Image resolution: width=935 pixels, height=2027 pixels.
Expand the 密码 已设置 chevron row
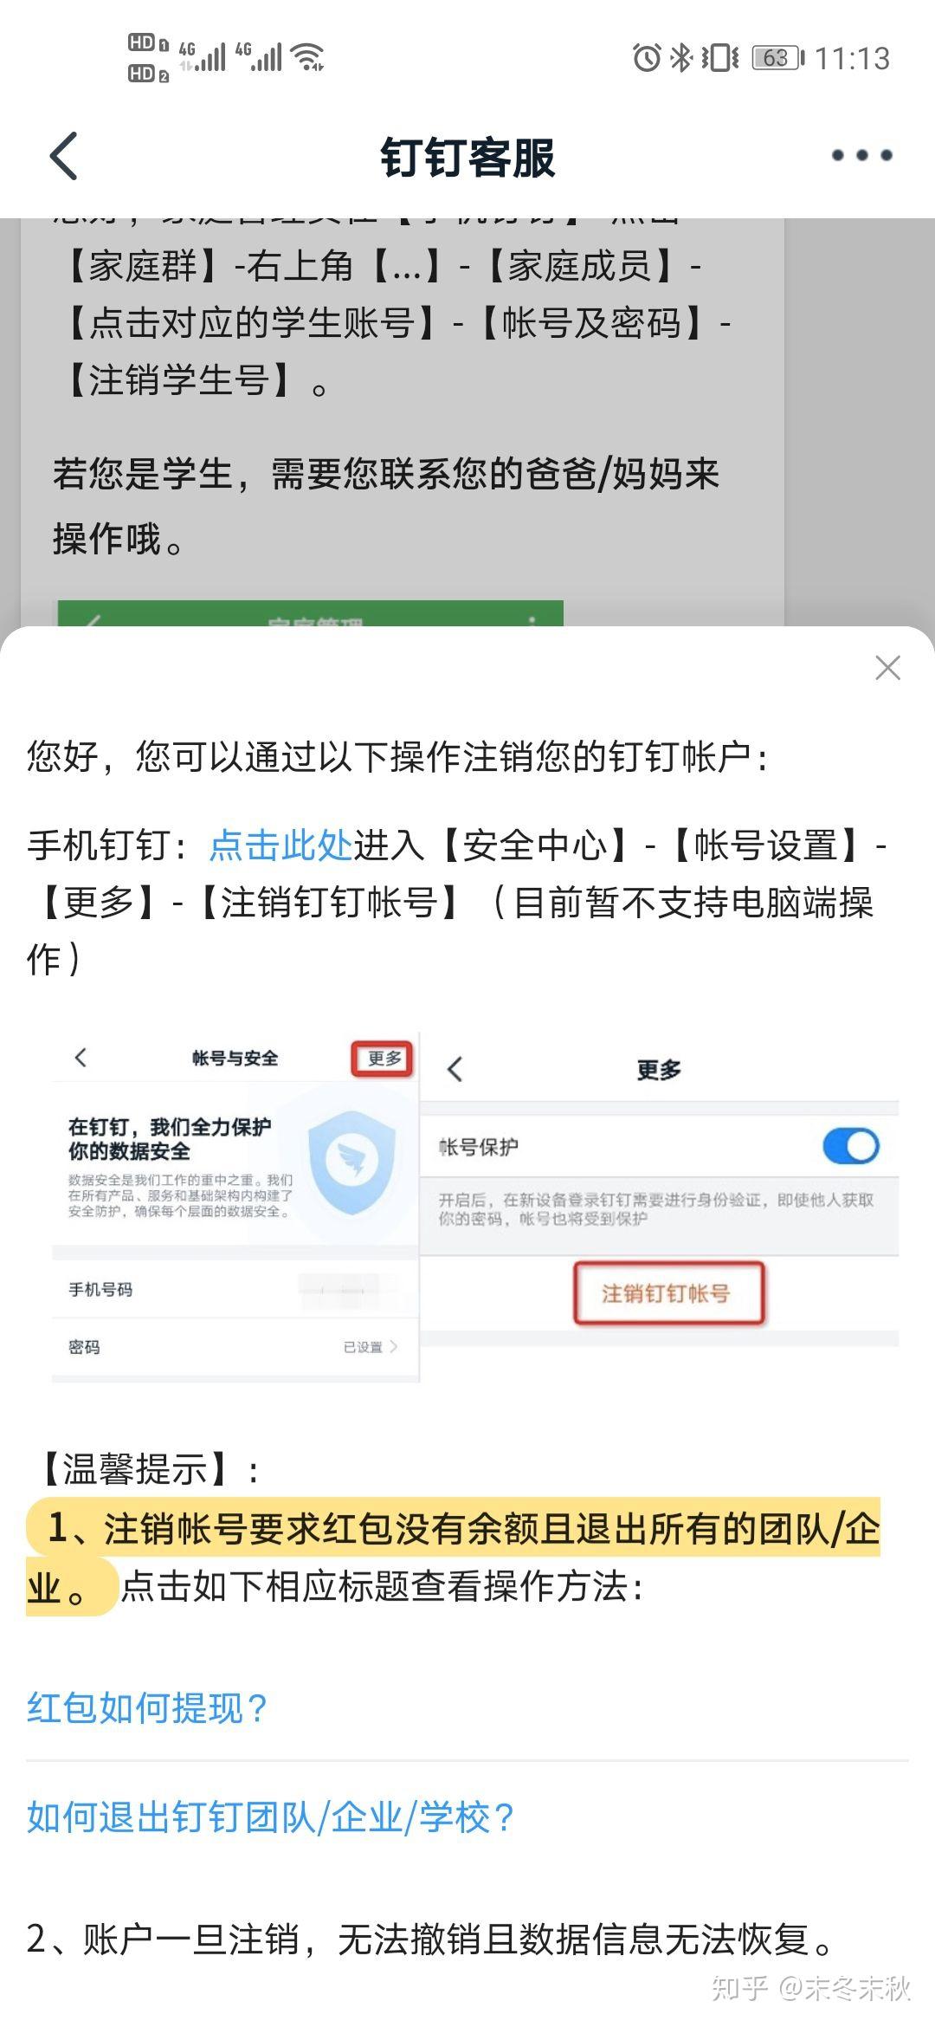pyautogui.click(x=235, y=1347)
